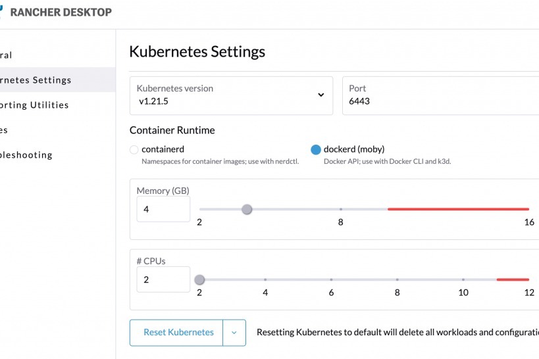Click the # CPUs input field
This screenshot has height=359, width=539.
163,279
